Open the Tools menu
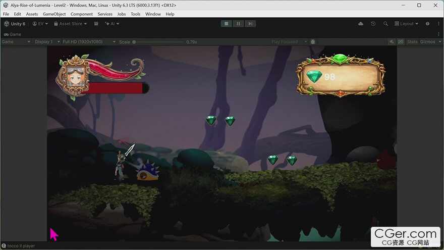This screenshot has height=250, width=444. (135, 14)
